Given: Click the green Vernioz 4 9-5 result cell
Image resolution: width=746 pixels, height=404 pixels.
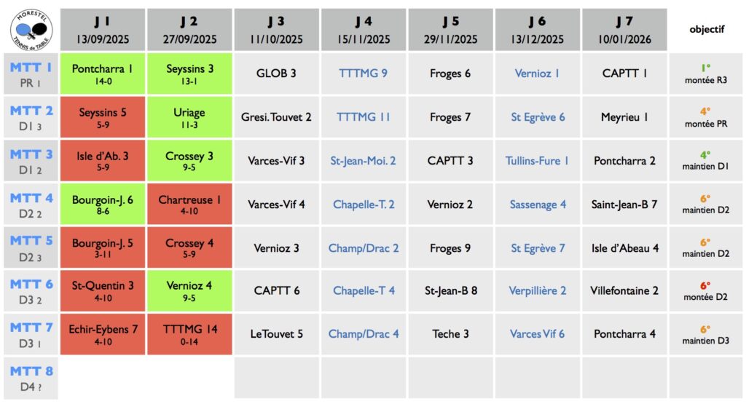Looking at the screenshot, I should click(189, 290).
